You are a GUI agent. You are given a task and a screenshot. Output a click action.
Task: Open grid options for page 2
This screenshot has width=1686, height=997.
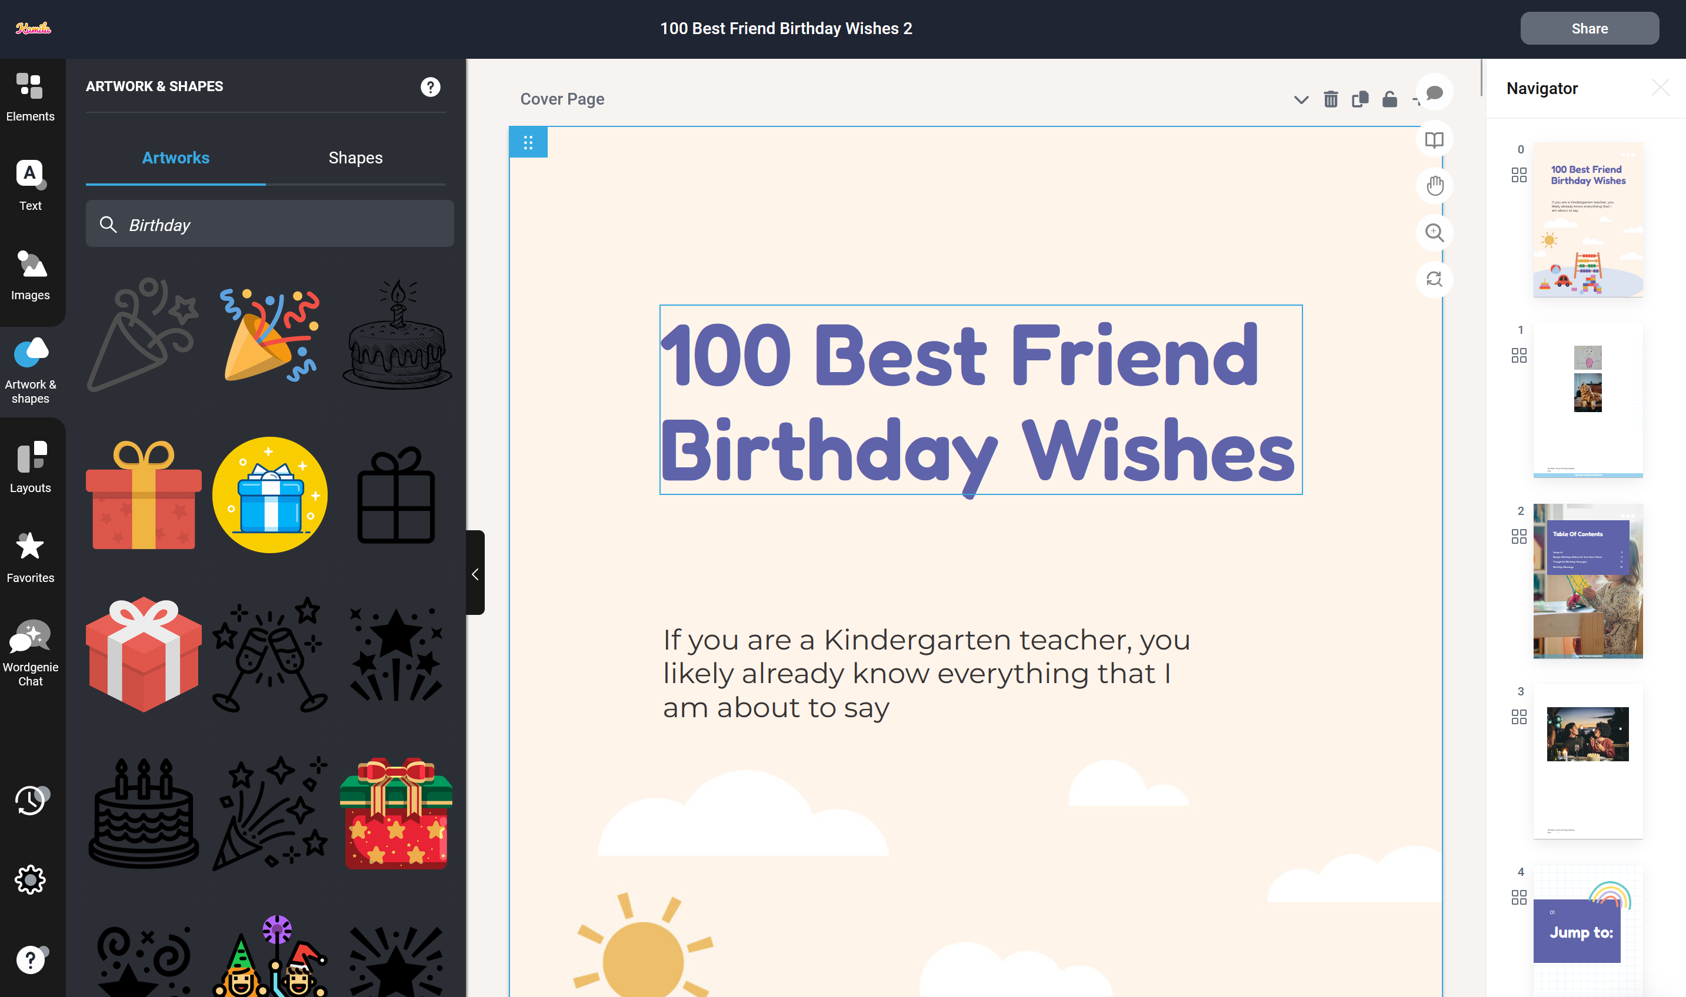click(x=1518, y=536)
